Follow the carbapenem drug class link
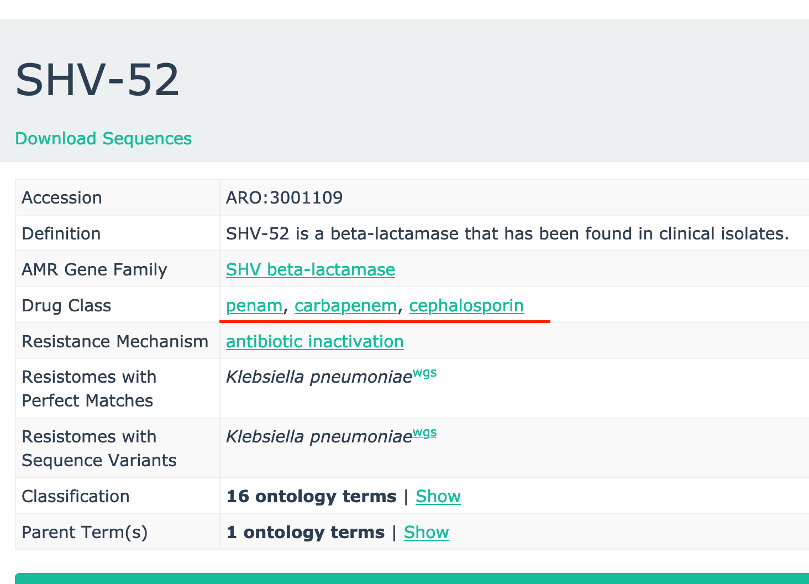This screenshot has height=584, width=809. pos(345,305)
